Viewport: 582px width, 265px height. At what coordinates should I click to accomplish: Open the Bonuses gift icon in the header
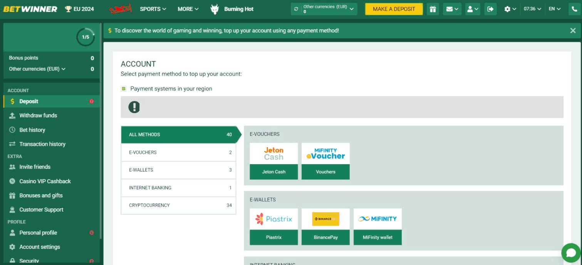433,9
